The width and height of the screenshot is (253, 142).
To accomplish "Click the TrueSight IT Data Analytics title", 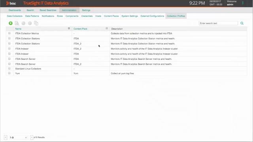I will coord(46,3).
